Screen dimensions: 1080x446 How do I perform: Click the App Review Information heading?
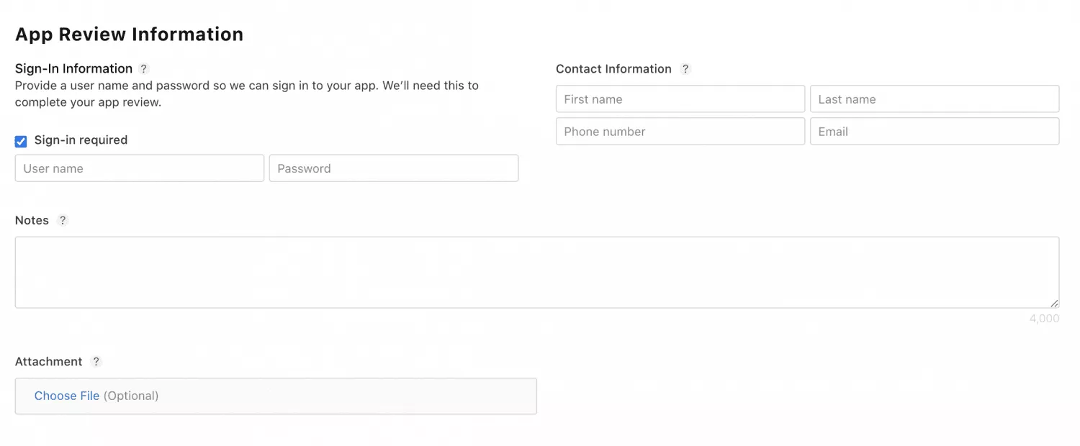point(130,34)
